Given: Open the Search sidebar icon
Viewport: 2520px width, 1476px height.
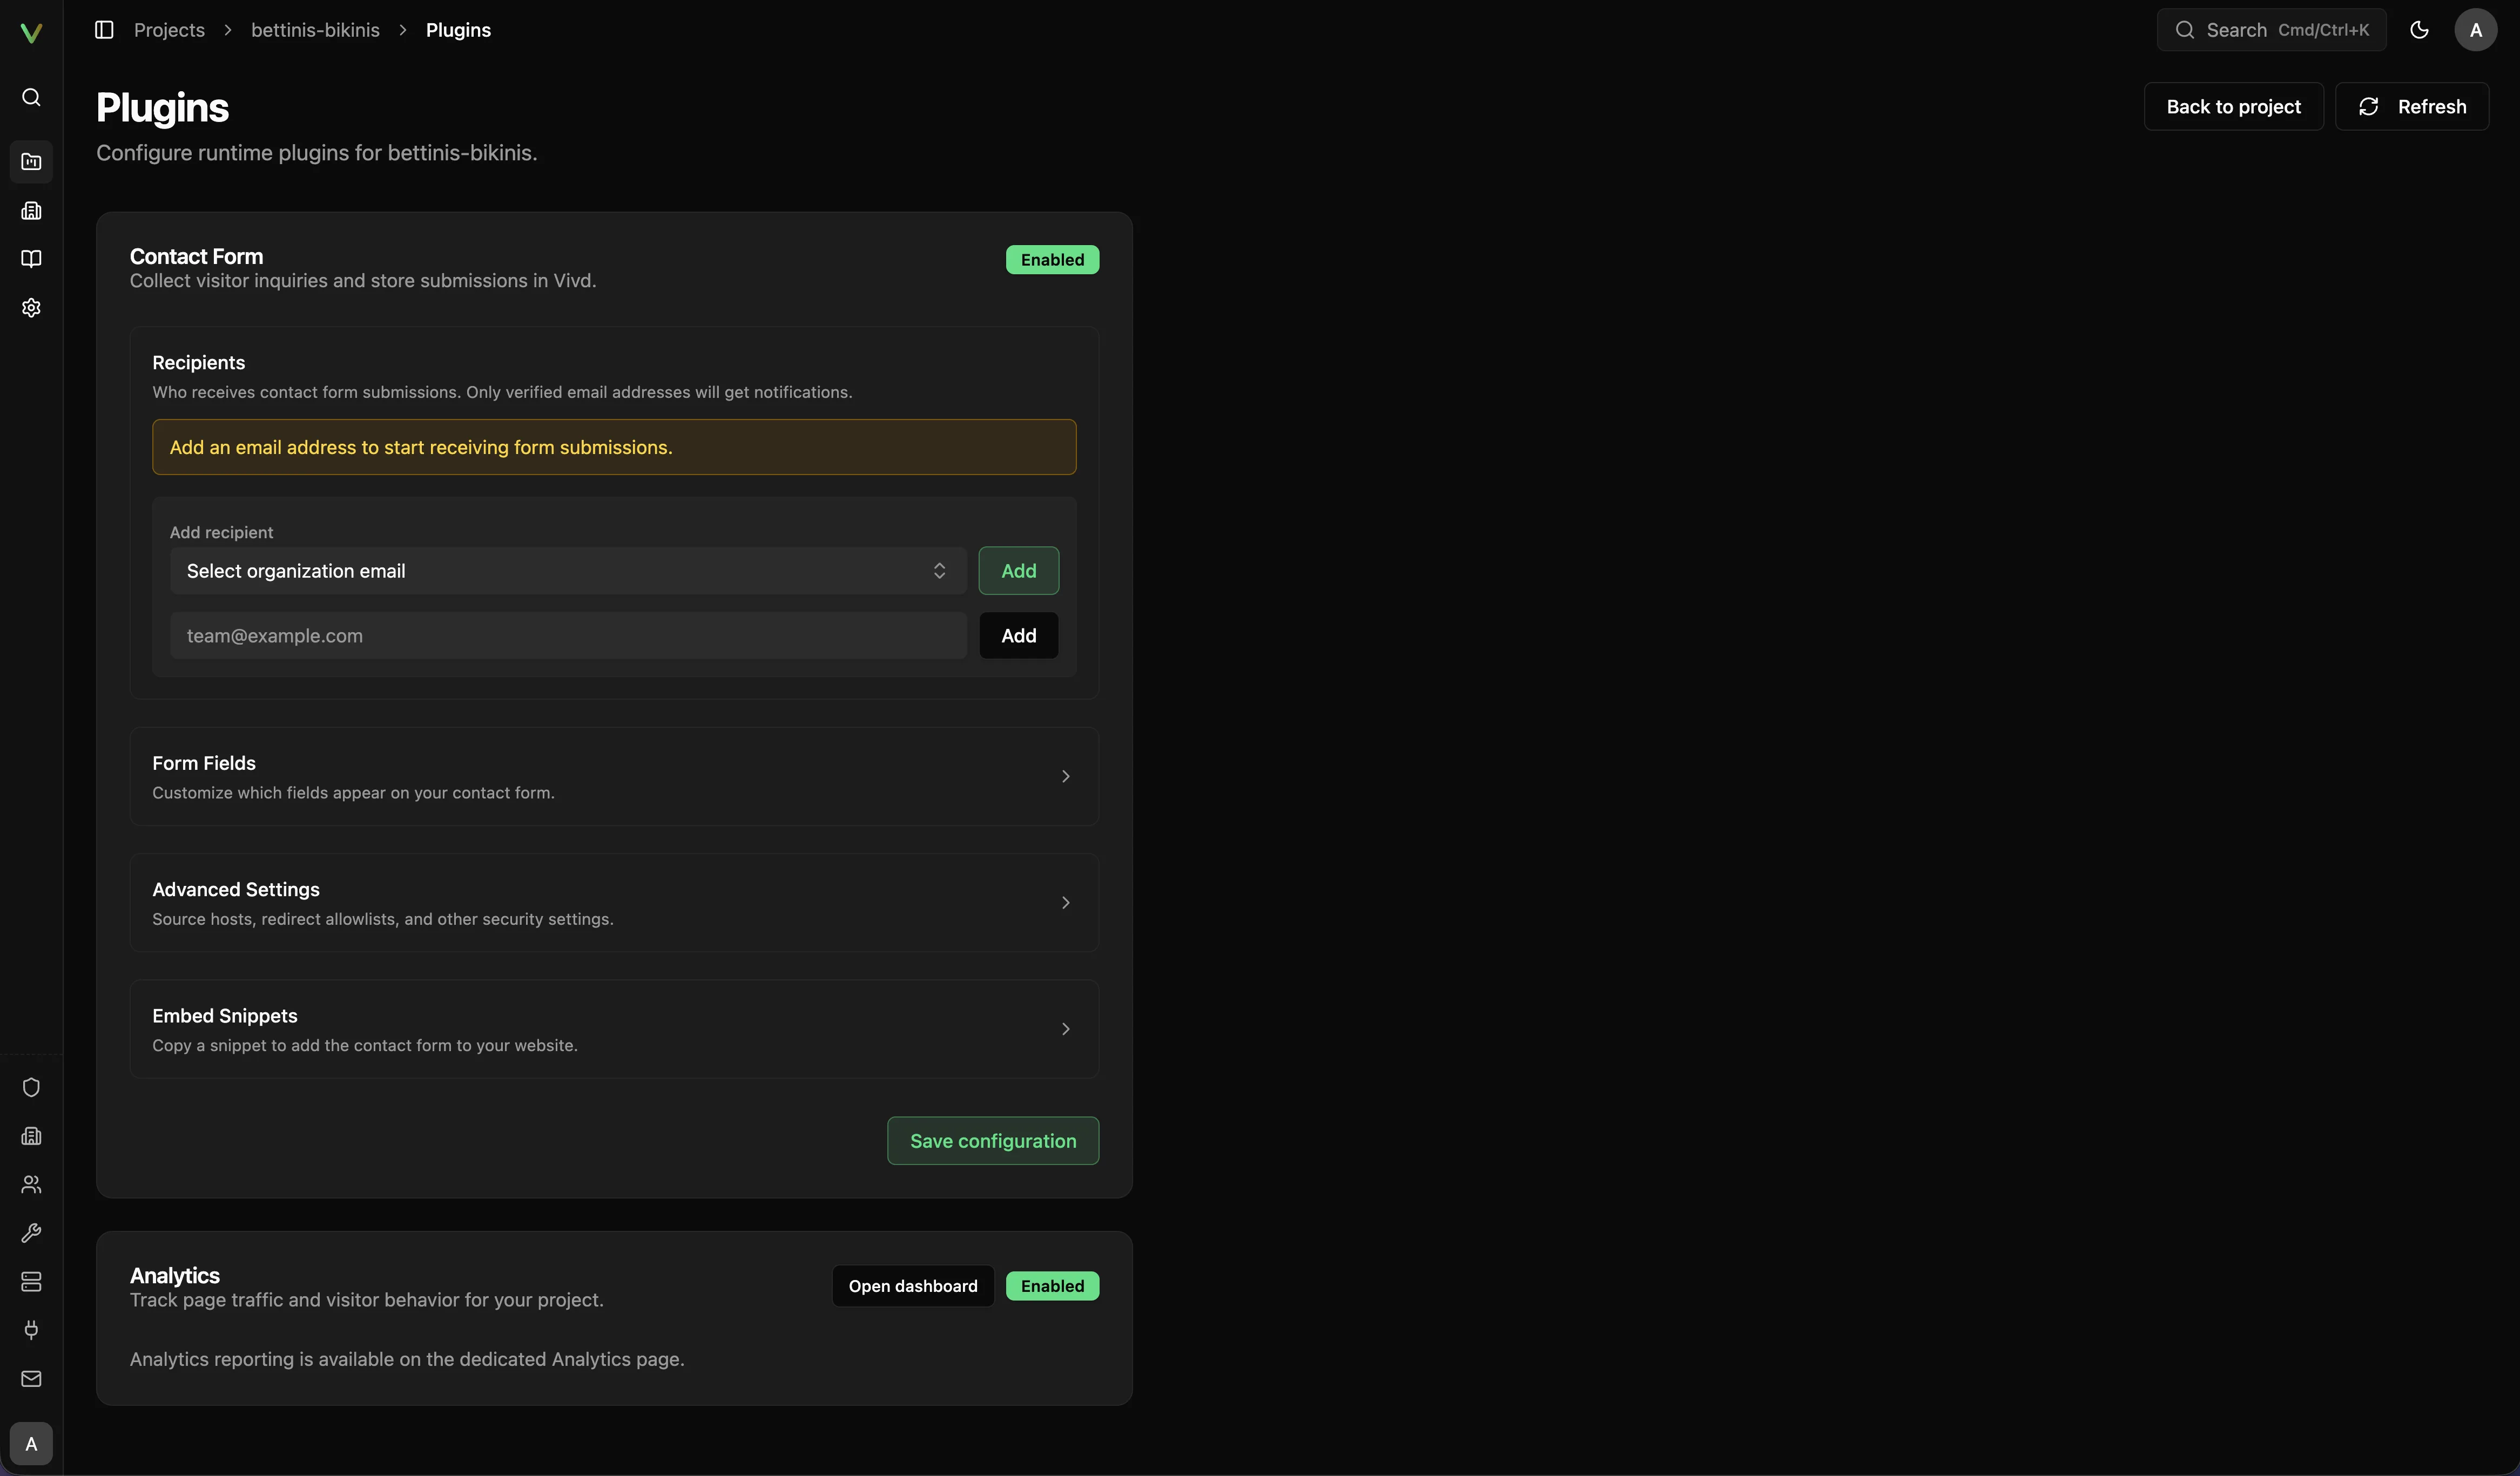Looking at the screenshot, I should [x=31, y=97].
